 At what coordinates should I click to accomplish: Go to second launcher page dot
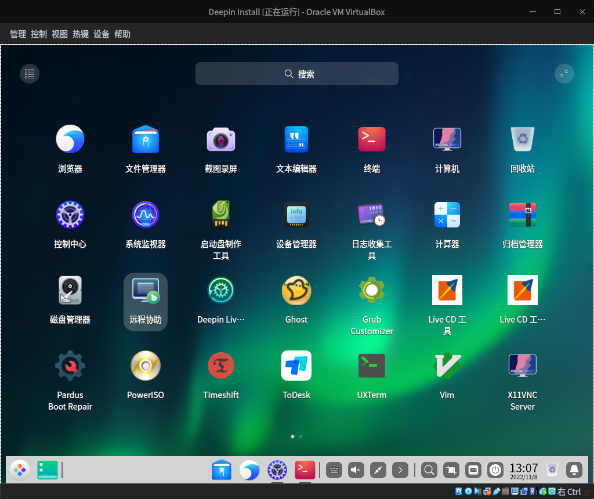[301, 436]
